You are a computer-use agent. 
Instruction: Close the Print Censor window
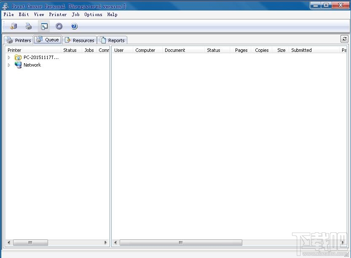click(340, 5)
